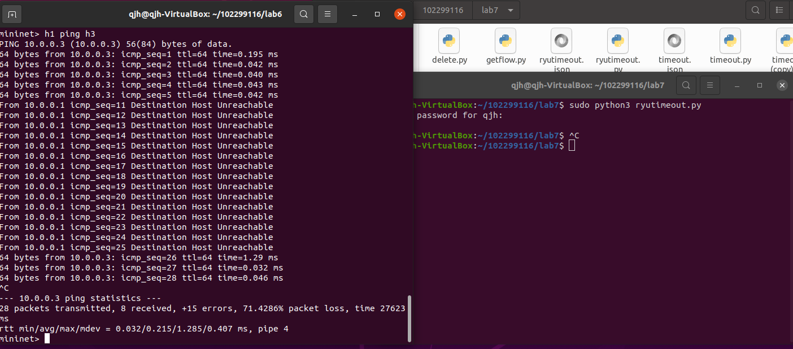Close the lab6 terminal window

(400, 14)
